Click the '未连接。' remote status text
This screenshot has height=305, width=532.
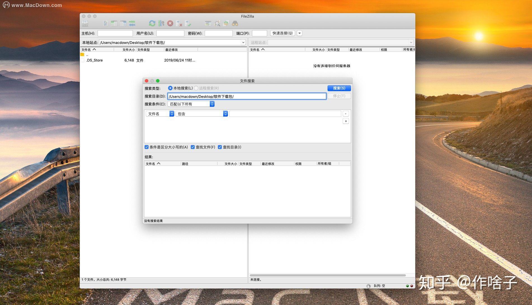(x=256, y=280)
